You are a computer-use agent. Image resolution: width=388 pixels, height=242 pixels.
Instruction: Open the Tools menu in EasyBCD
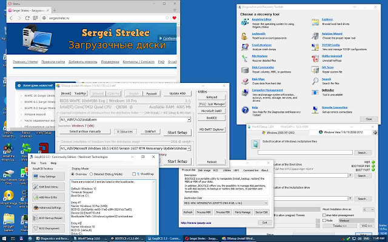point(43,163)
